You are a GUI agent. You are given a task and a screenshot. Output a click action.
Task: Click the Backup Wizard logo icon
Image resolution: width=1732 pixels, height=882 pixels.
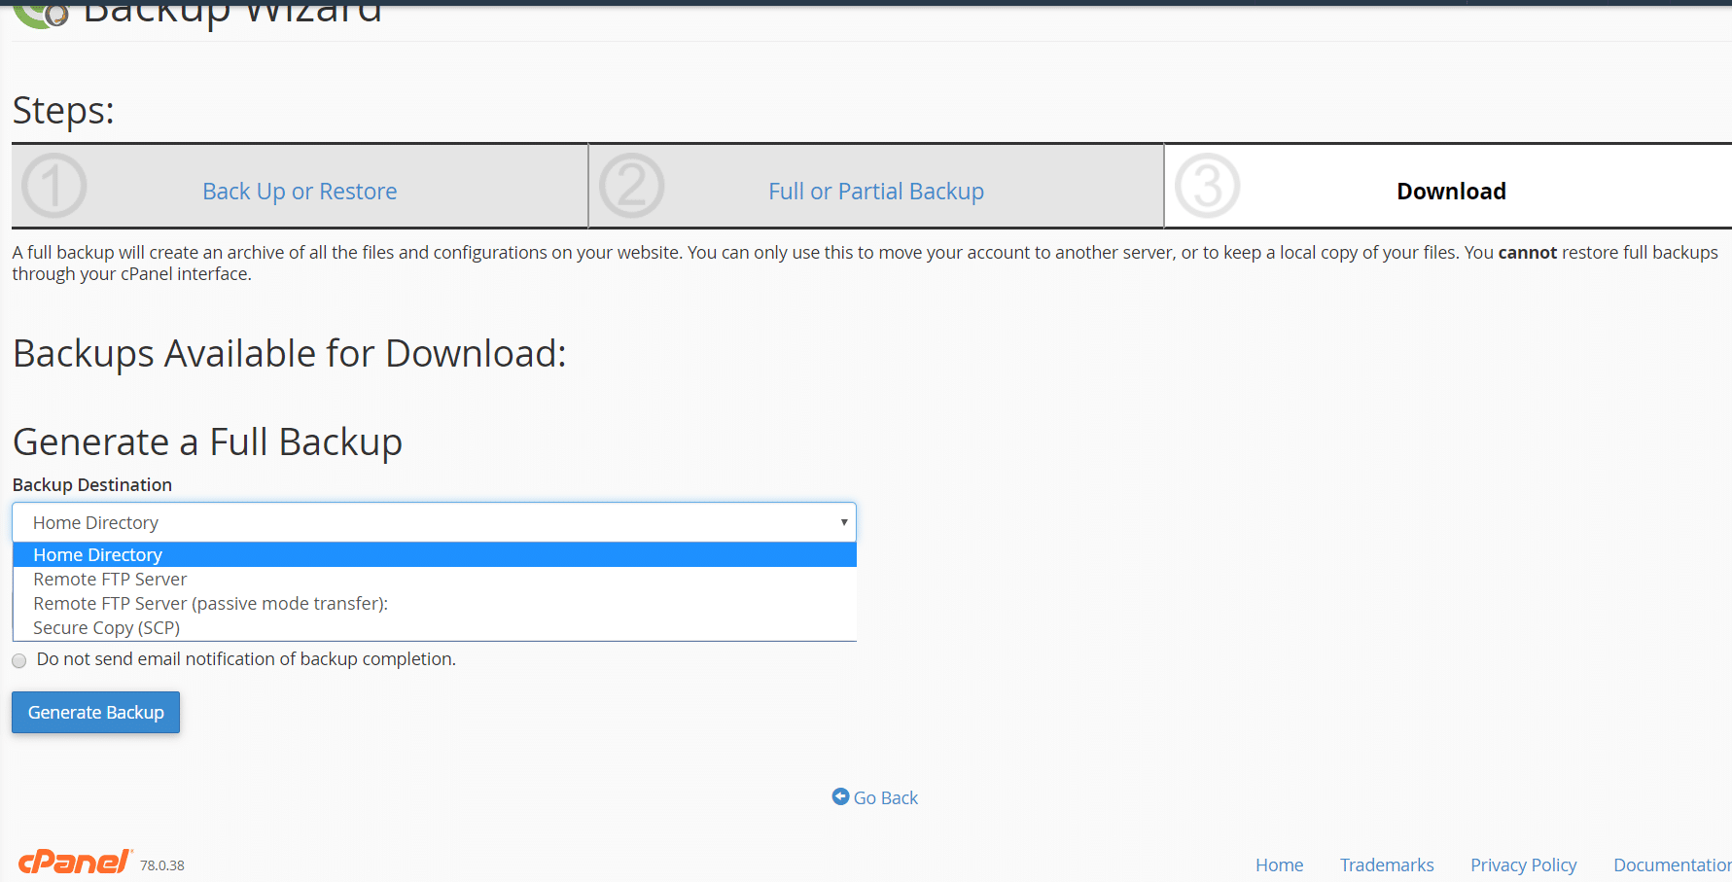41,14
